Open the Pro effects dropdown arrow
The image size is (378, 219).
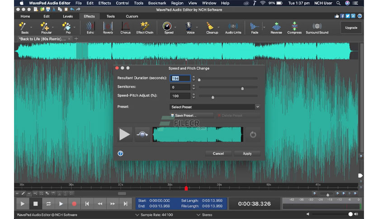click(x=74, y=27)
